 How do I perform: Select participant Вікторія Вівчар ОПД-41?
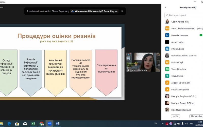click(x=183, y=103)
